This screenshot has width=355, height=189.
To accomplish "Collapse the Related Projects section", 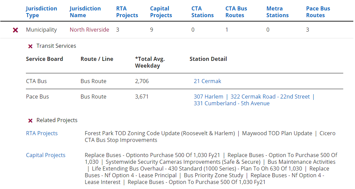I will click(30, 120).
